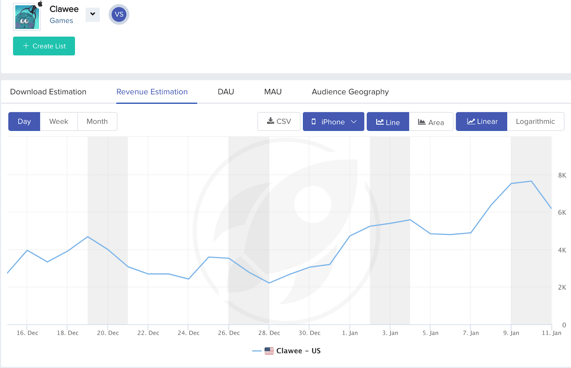Image resolution: width=571 pixels, height=368 pixels.
Task: Select Month granularity
Action: point(97,122)
